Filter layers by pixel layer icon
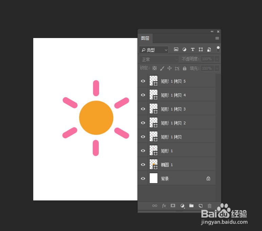 pyautogui.click(x=176, y=49)
